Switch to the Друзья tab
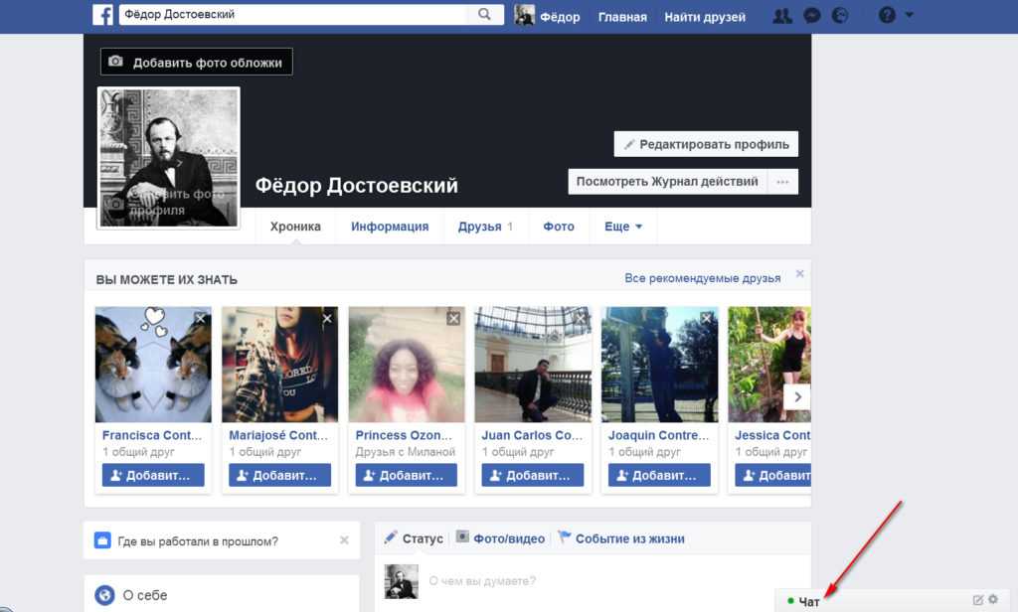 [x=485, y=227]
